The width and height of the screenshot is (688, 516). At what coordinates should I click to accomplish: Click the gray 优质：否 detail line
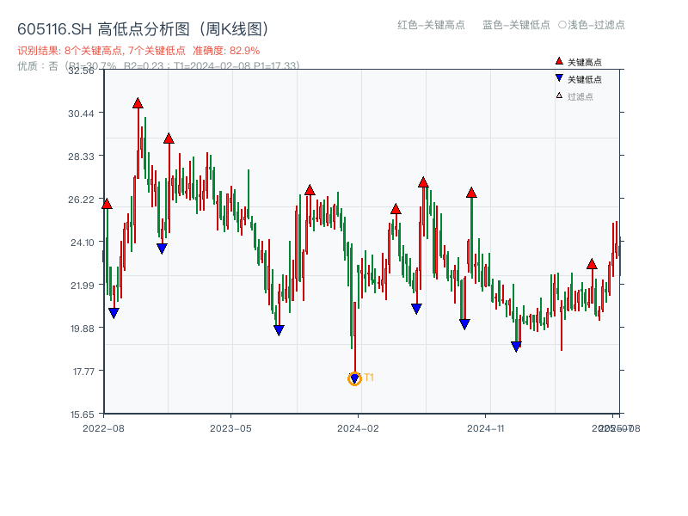point(158,66)
